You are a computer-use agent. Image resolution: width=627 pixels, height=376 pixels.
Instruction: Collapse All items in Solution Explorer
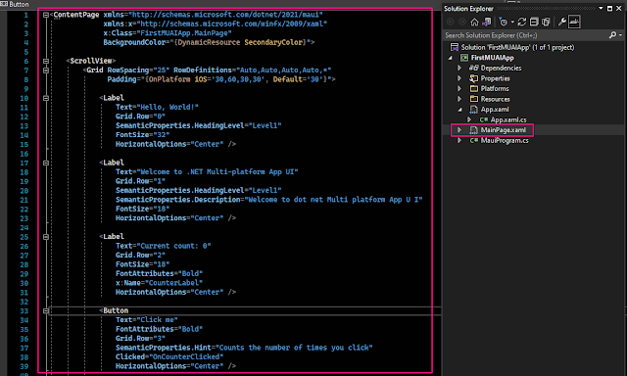pyautogui.click(x=534, y=22)
